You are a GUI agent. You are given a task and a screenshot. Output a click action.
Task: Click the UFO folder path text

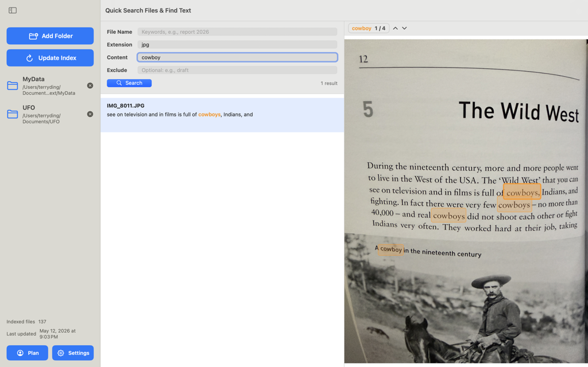point(41,118)
